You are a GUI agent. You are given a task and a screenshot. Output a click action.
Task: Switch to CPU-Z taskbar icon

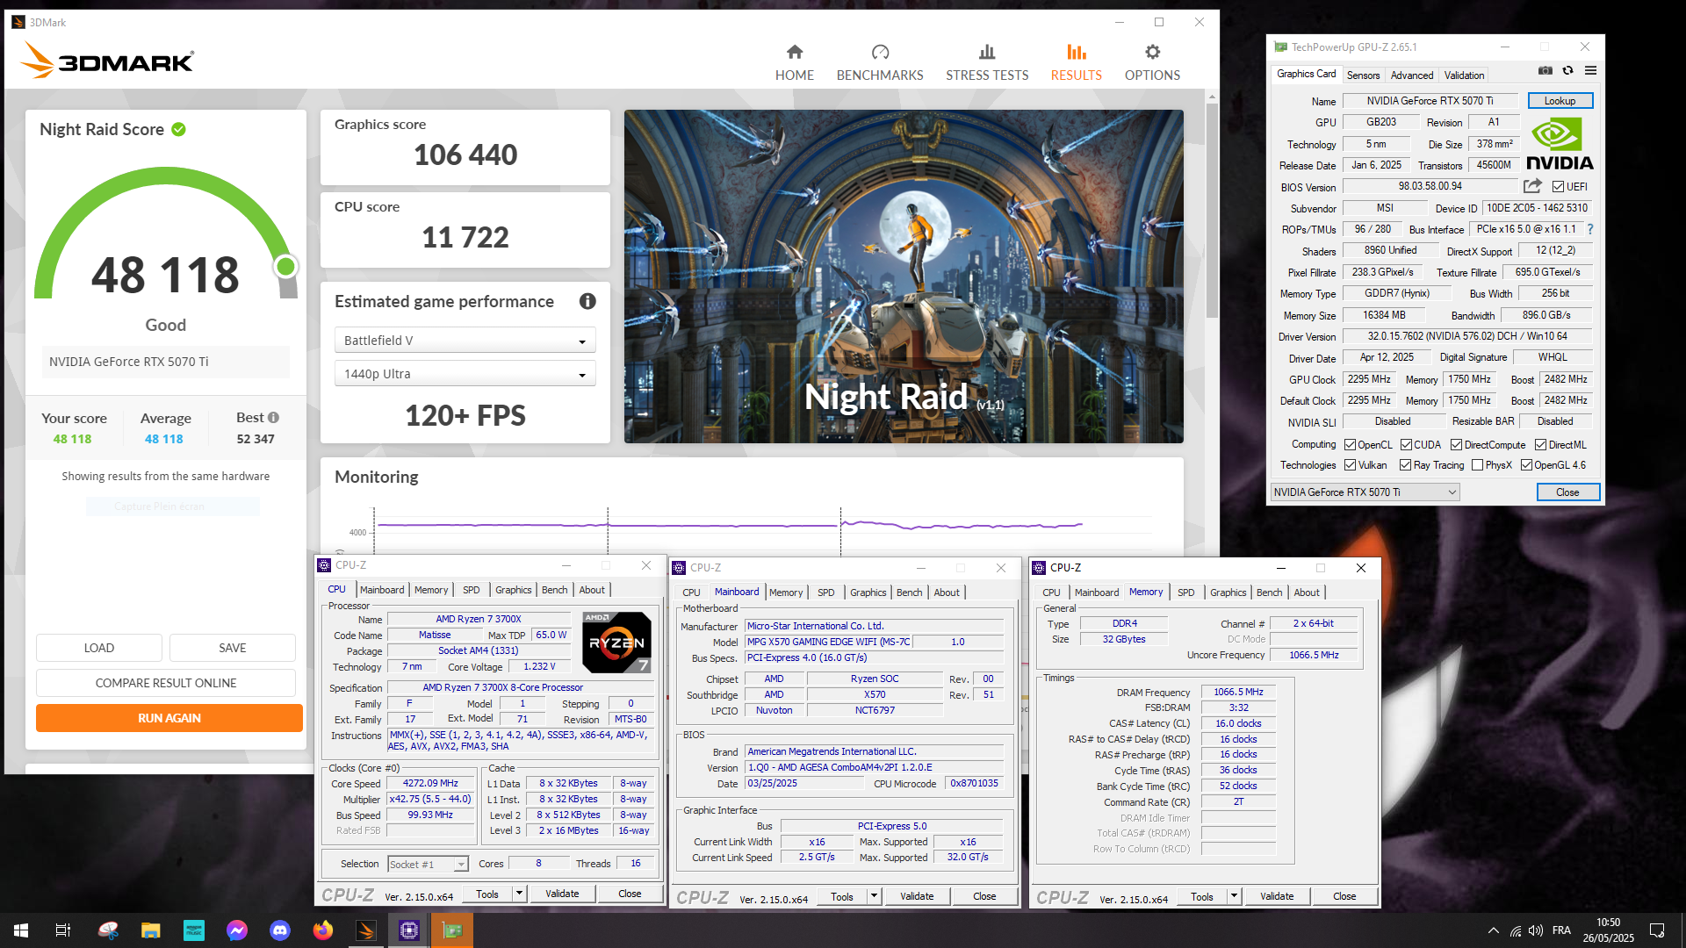point(408,930)
